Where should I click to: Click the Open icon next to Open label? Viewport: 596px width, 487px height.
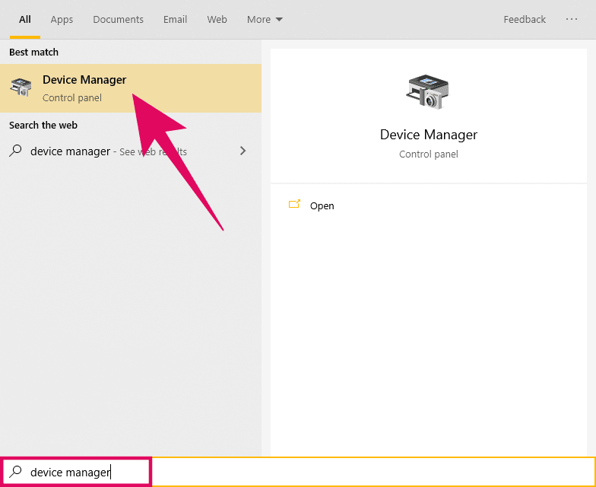point(295,204)
